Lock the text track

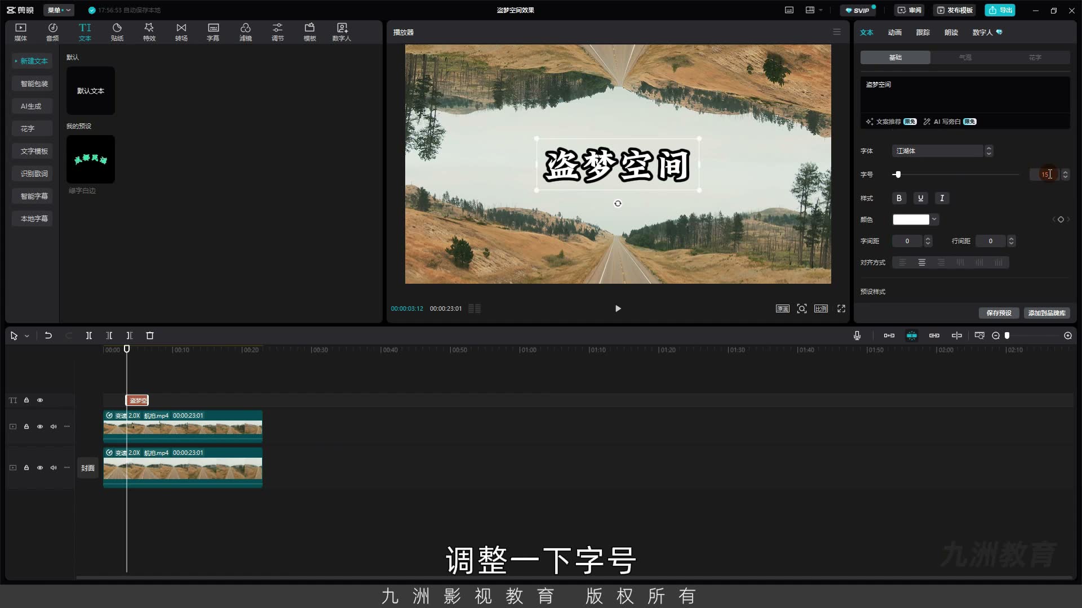(26, 400)
